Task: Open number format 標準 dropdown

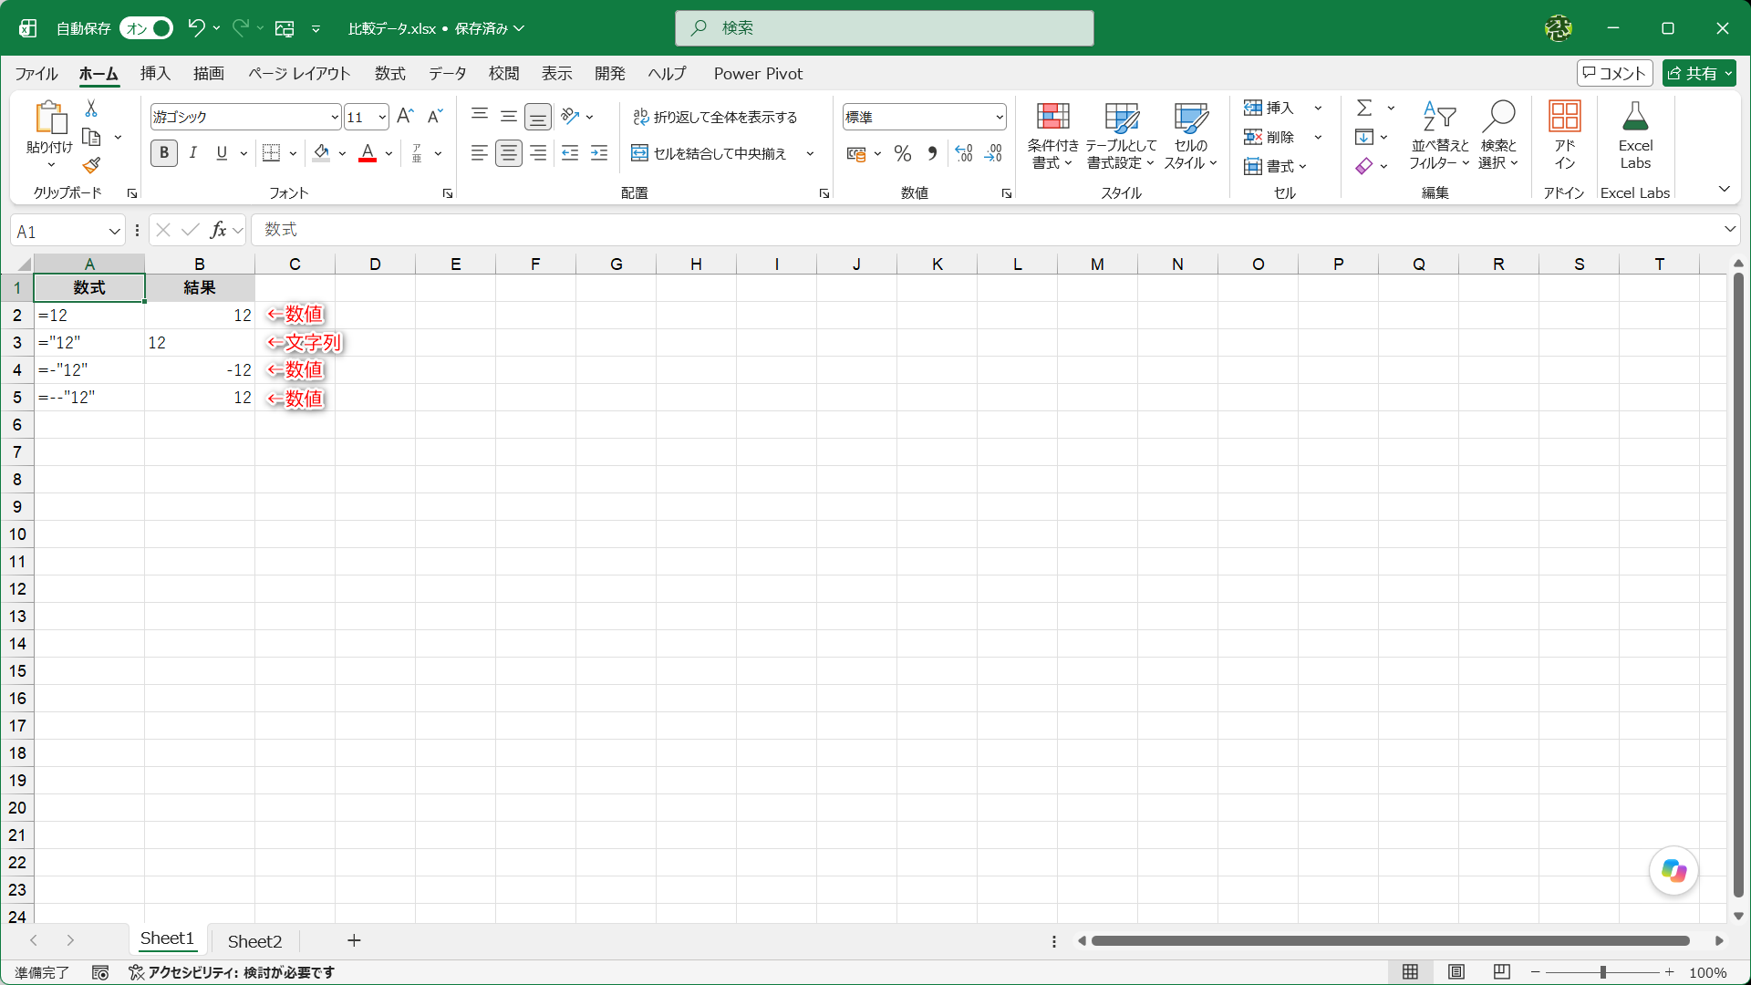Action: pyautogui.click(x=999, y=117)
